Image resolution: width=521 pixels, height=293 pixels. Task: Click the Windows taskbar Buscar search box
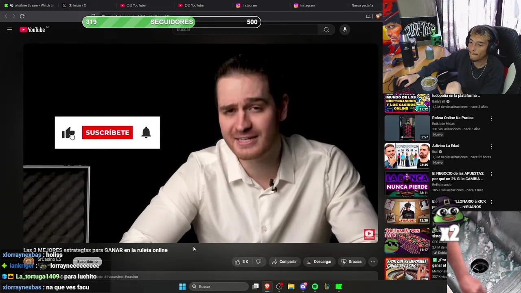point(219,286)
